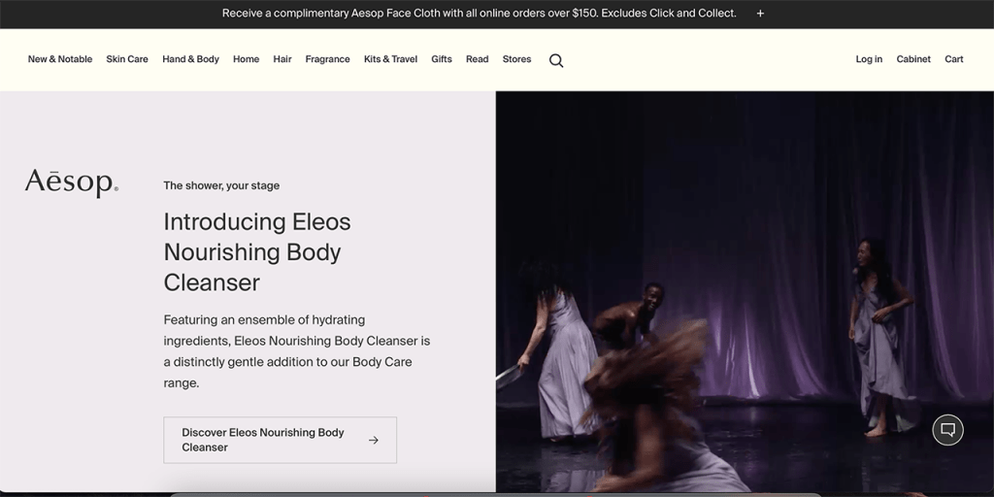
Task: Click Log in
Action: tap(869, 59)
